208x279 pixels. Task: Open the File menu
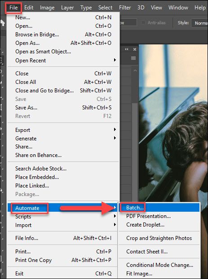point(13,8)
